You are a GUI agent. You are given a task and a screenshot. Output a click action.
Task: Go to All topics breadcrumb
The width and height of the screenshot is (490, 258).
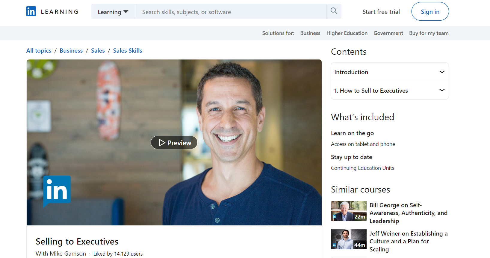point(39,51)
